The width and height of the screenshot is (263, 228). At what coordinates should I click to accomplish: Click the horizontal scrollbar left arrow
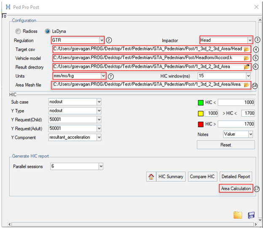click(x=10, y=224)
